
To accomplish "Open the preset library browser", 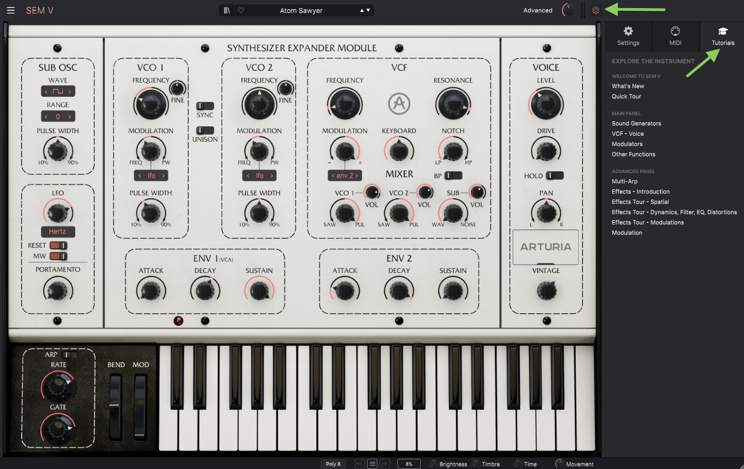I will [x=227, y=10].
